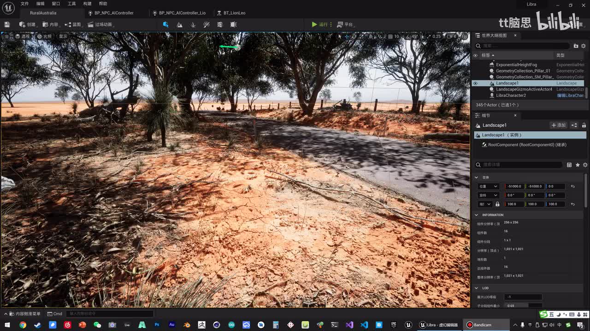This screenshot has height=331, width=590.
Task: Click outliner add-folder icon
Action: pos(576,46)
